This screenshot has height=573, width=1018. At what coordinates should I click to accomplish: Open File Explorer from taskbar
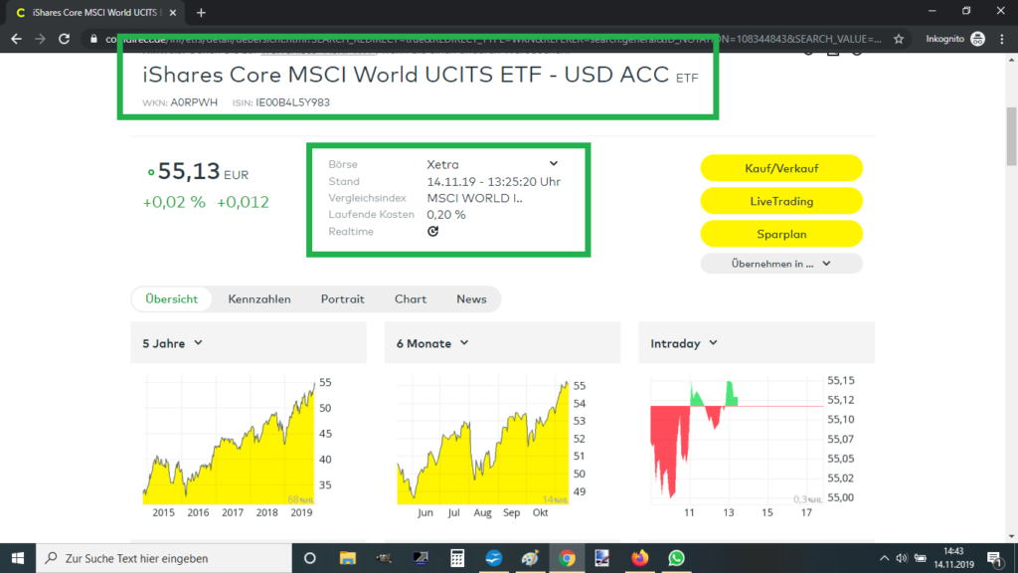coord(347,558)
